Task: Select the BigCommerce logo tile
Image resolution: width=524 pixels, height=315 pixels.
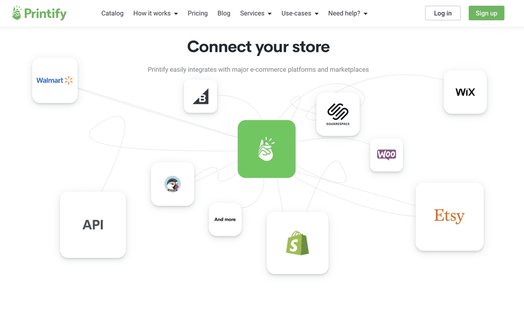Action: (201, 96)
